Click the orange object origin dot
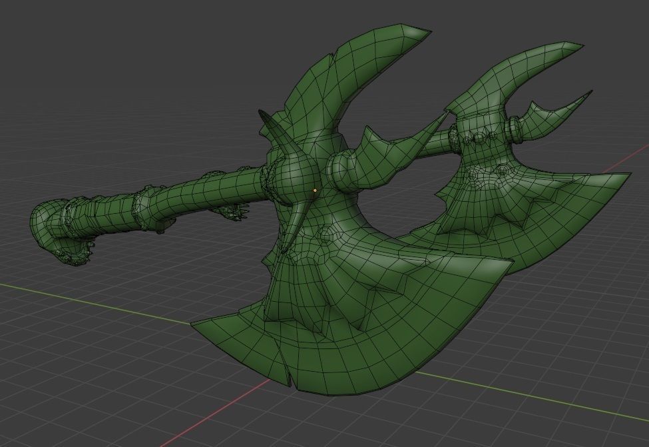Image resolution: width=649 pixels, height=447 pixels. [315, 191]
